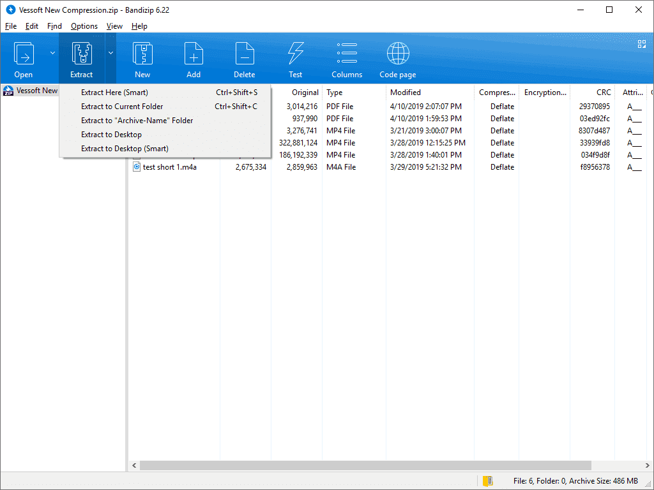Click the 2,675,334 compressed size cell
Screen dimensions: 654x490
click(x=250, y=167)
